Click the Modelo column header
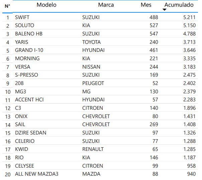This screenshot has width=202, height=180. [46, 5]
